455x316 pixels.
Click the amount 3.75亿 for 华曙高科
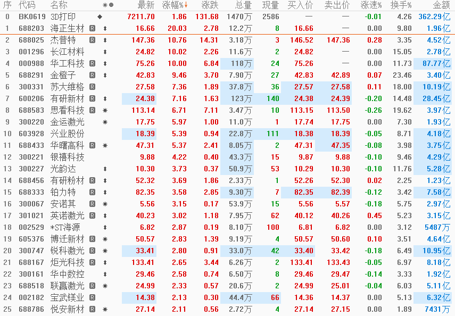(439, 145)
